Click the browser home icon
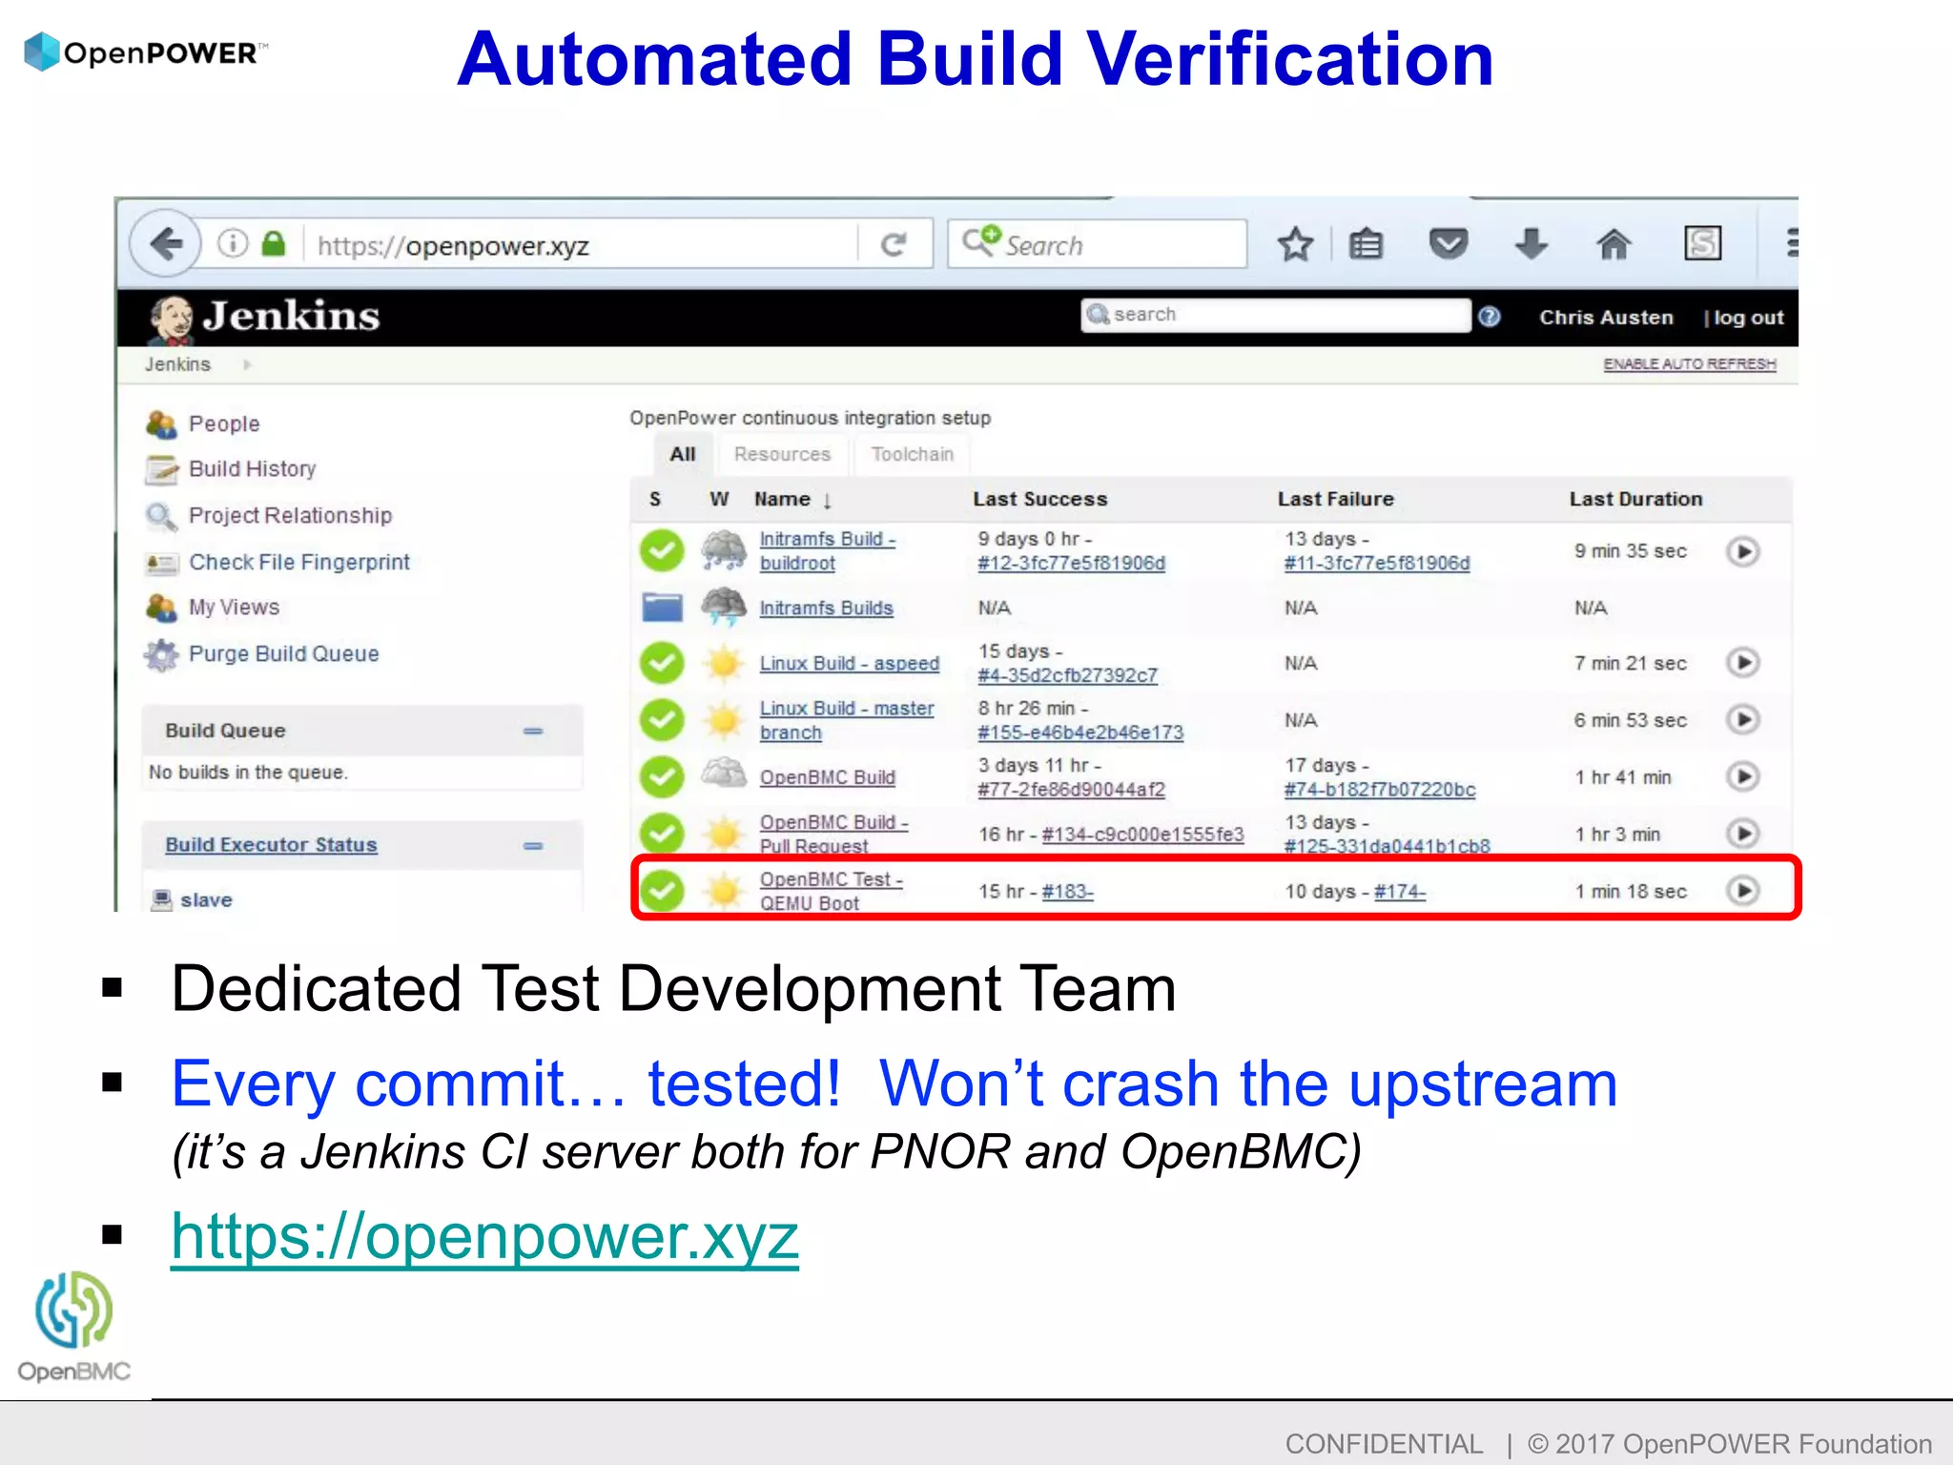The image size is (1953, 1465). [x=1613, y=244]
